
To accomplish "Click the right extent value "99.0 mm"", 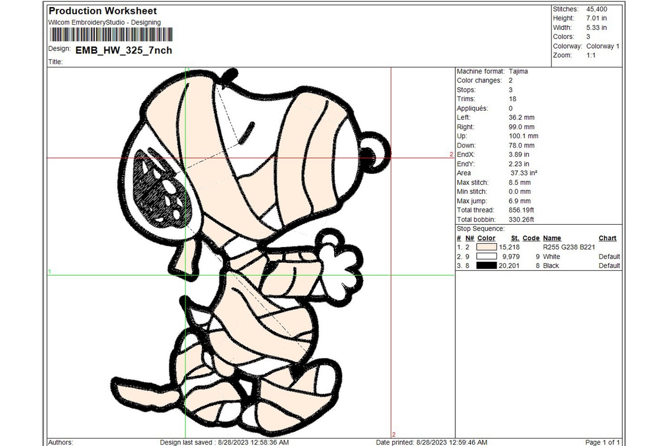I will tap(521, 127).
